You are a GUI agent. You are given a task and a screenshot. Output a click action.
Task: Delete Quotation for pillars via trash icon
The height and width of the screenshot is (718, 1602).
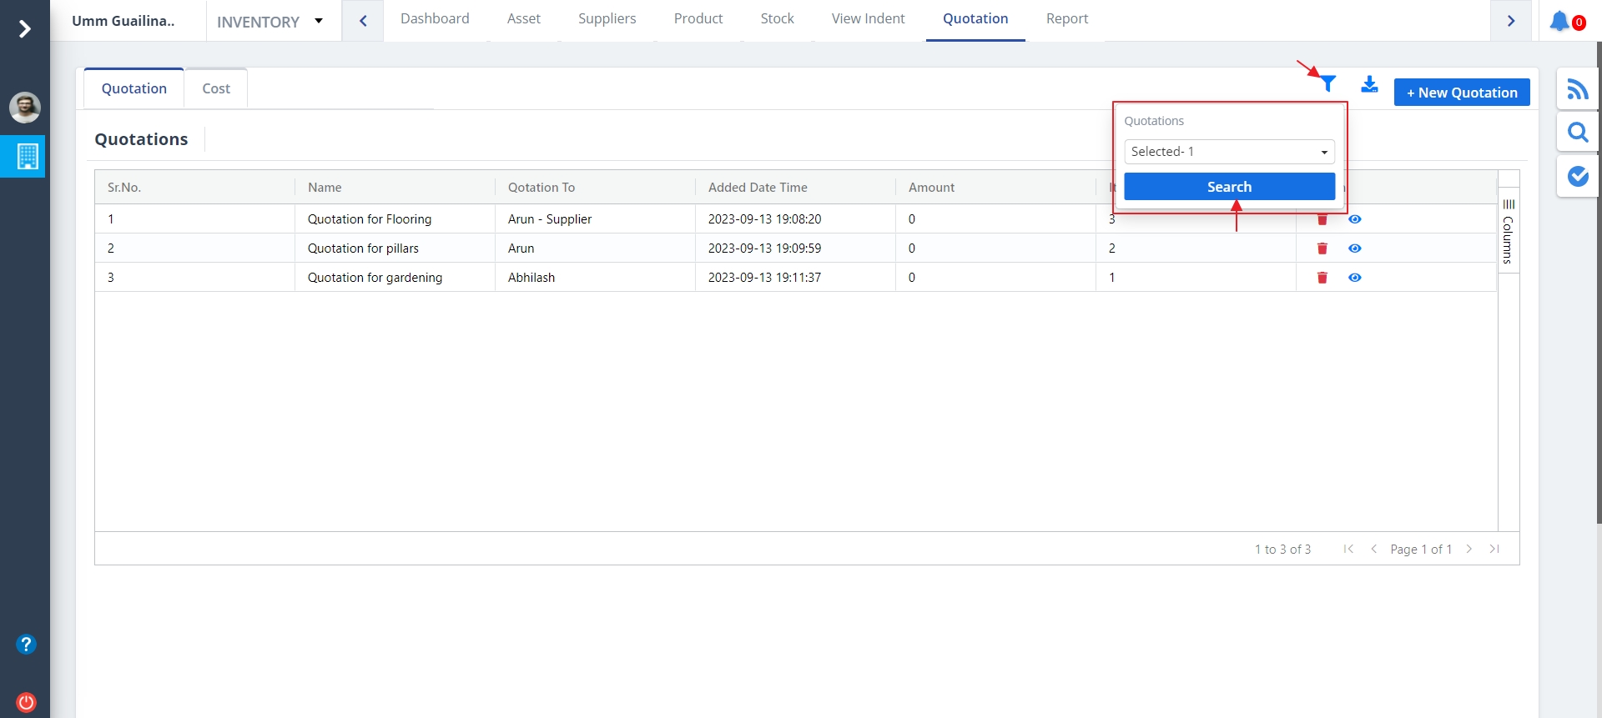point(1322,249)
